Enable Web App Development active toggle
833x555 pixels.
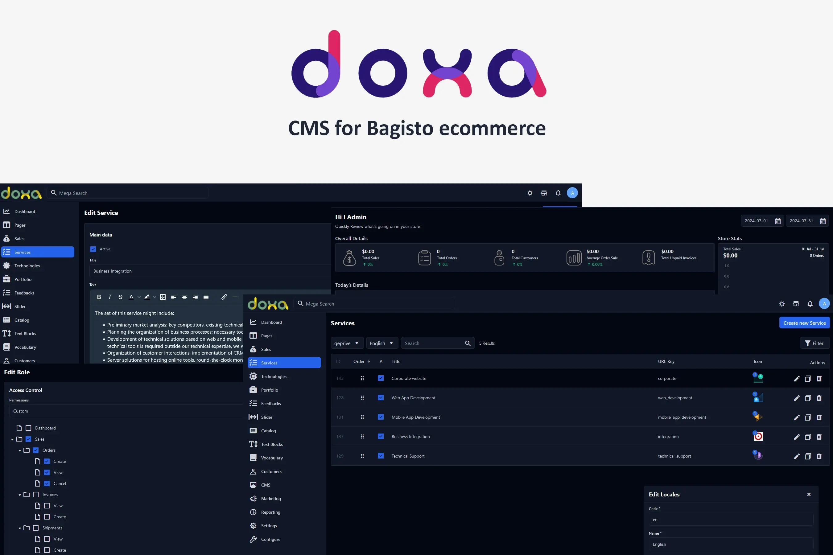381,398
